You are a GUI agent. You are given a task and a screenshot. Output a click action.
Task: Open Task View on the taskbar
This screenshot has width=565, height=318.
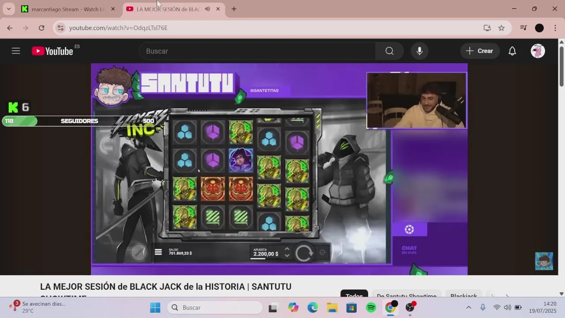[x=273, y=307]
